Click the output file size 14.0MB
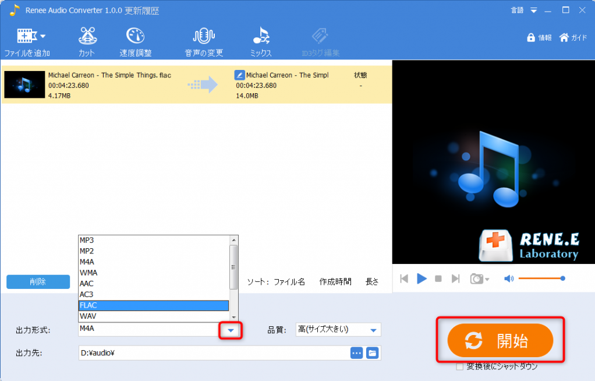Screen dimensions: 595x381 (247, 96)
